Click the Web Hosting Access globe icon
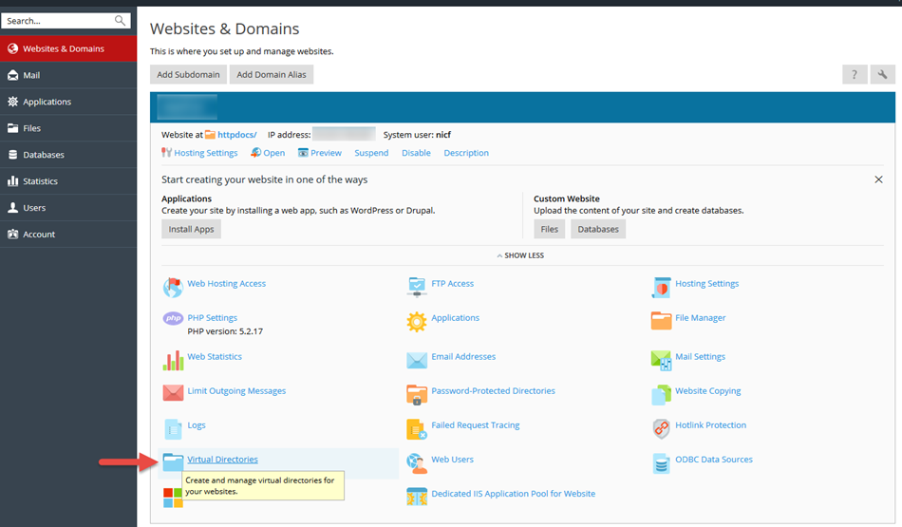Image resolution: width=902 pixels, height=527 pixels. click(173, 287)
